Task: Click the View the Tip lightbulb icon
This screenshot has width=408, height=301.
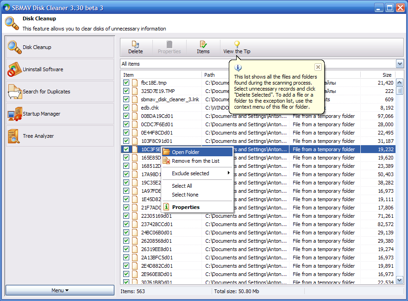Action: pyautogui.click(x=237, y=44)
